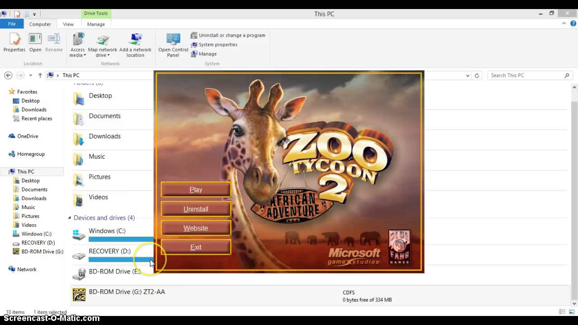Click the Properties icon in the ribbon

tap(14, 43)
